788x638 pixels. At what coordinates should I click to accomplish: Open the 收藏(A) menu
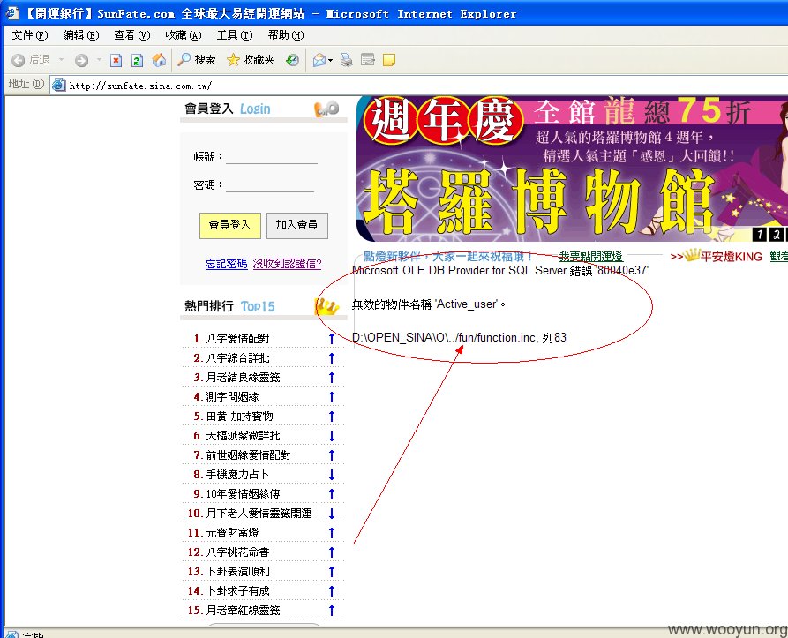[184, 35]
